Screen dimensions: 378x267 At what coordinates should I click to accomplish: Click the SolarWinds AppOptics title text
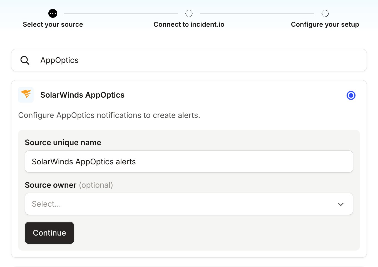coord(82,95)
